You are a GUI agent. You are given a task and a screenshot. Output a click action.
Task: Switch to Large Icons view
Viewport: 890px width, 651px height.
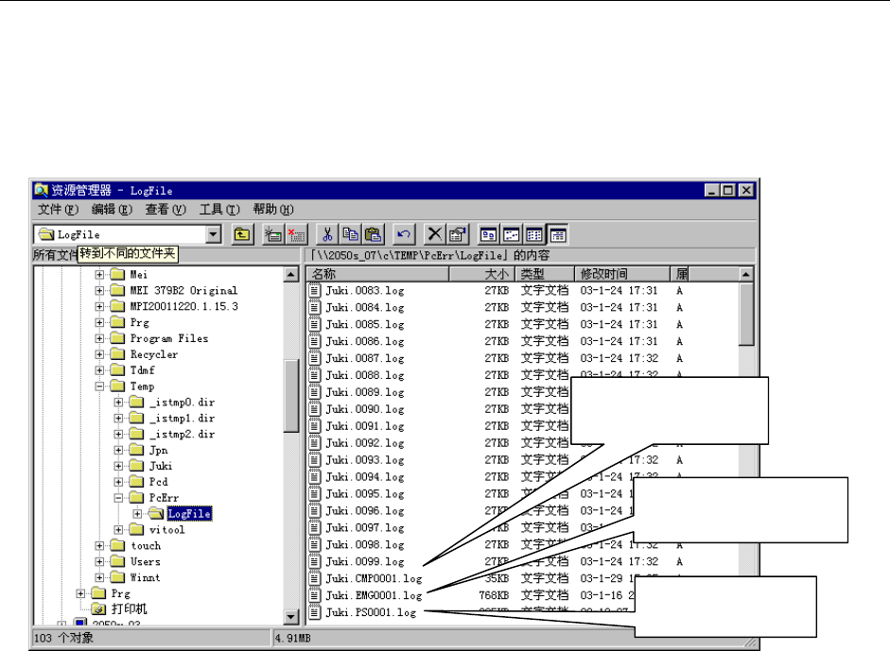point(488,234)
